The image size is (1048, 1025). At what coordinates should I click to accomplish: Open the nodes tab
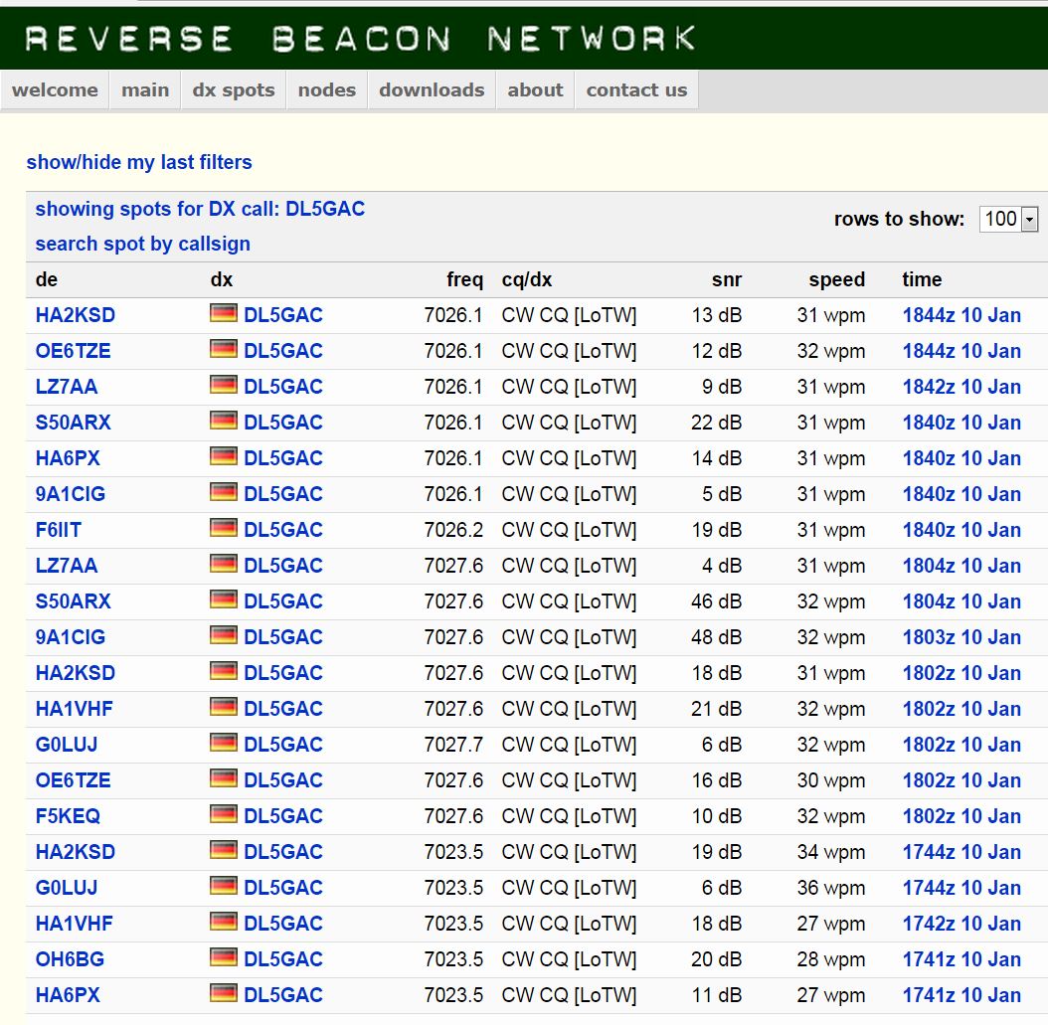point(327,90)
